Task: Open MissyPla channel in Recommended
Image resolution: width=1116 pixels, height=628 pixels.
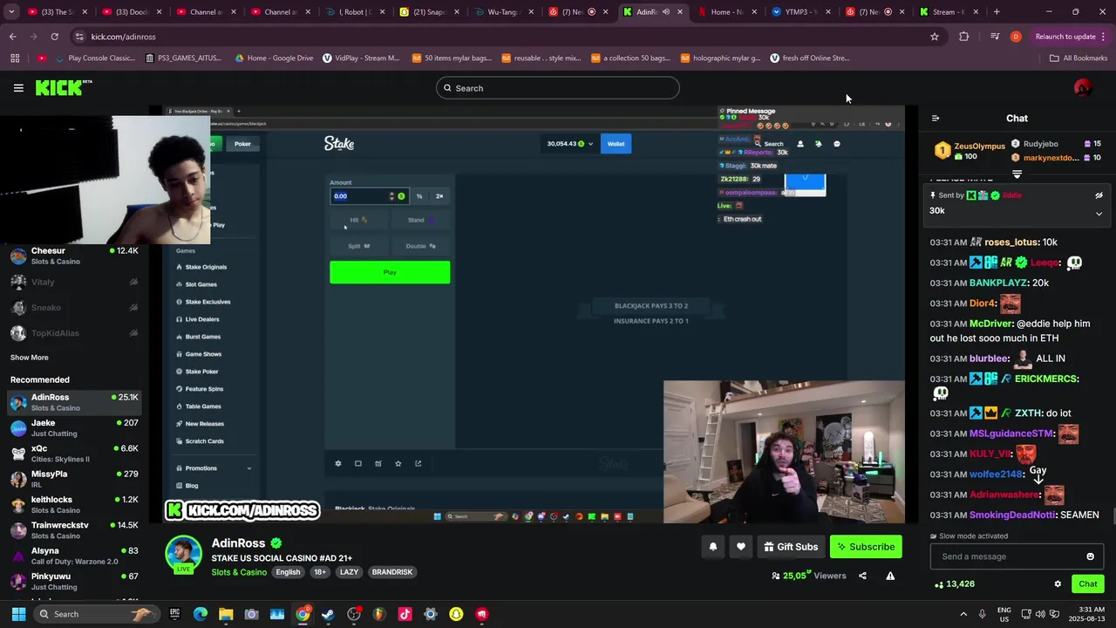Action: click(74, 479)
